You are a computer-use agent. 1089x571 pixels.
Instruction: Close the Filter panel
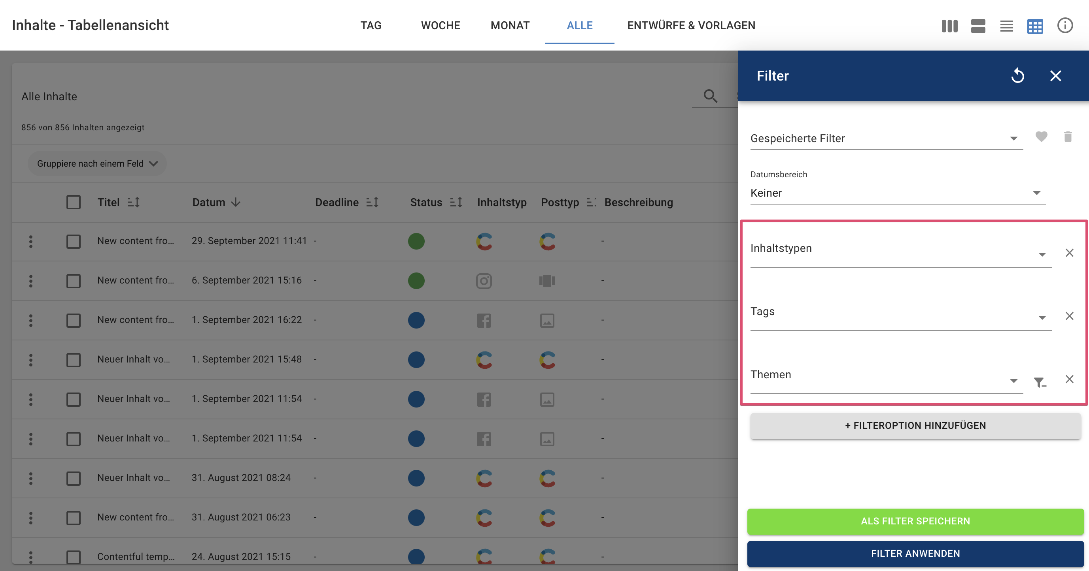[x=1056, y=76]
